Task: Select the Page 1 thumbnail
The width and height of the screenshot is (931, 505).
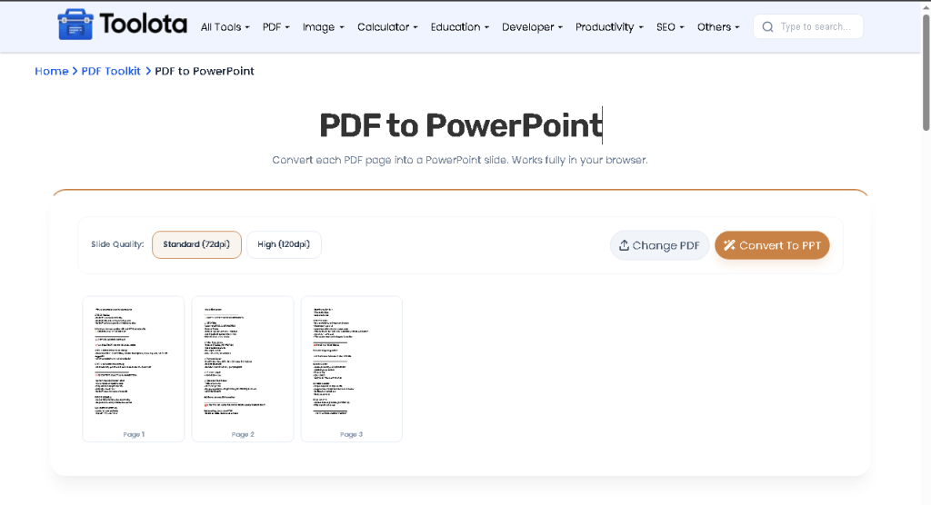Action: 134,369
